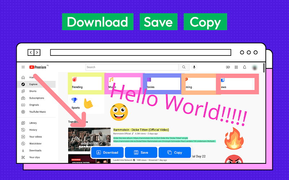Viewport: 289px width, 180px height.
Task: Activate voice search microphone
Action: tap(194, 67)
